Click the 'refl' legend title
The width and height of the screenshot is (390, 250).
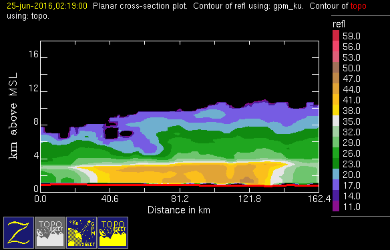(x=339, y=24)
